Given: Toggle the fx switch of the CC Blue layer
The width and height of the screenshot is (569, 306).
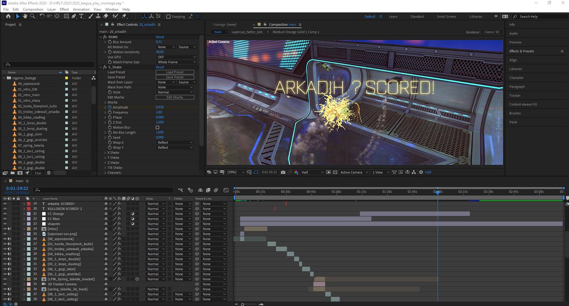Looking at the screenshot, I should point(119,219).
